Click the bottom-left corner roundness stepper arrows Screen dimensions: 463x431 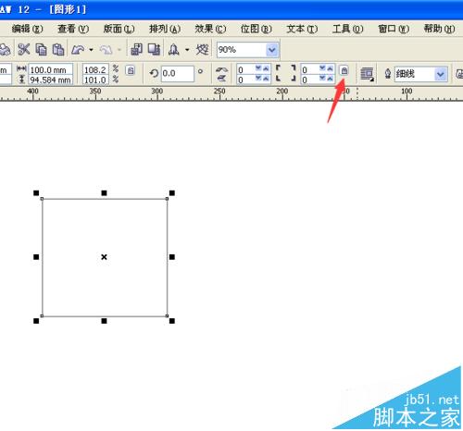pos(262,79)
